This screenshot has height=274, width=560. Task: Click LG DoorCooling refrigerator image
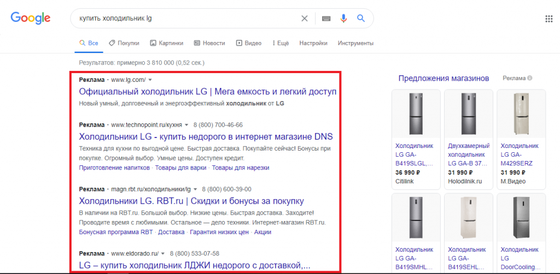[521, 217]
